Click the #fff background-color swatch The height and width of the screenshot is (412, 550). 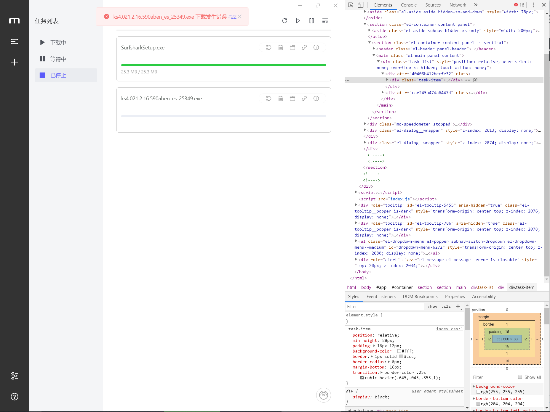[399, 351]
